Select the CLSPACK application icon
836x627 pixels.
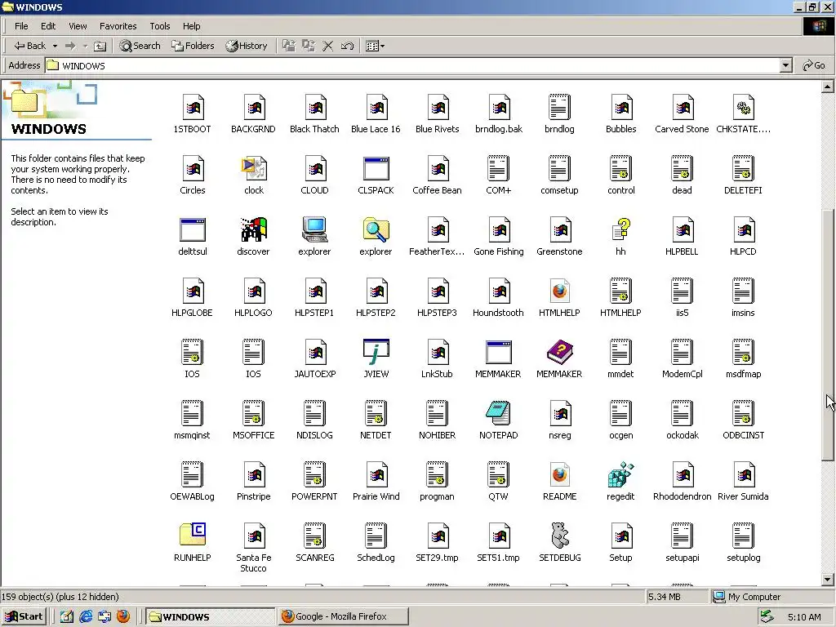coord(376,168)
